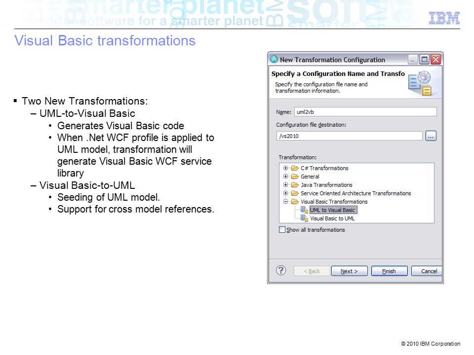Expand the Java Transformations folder node
The width and height of the screenshot is (474, 355).
285,184
